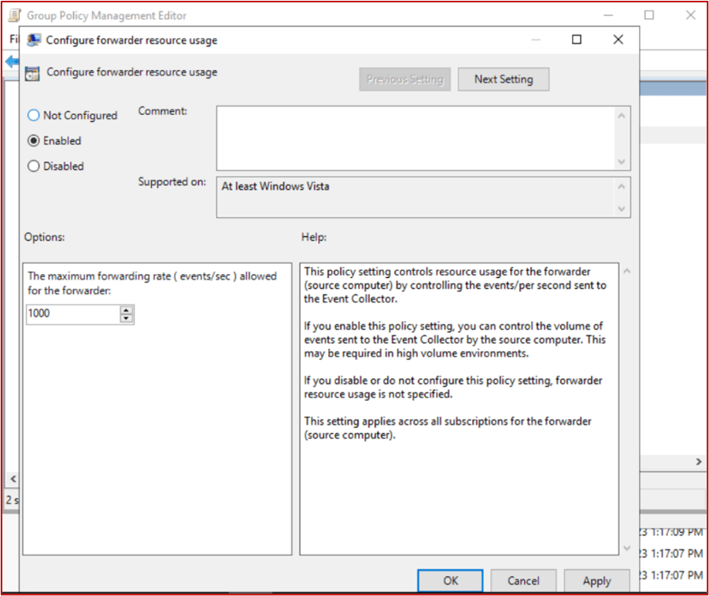The image size is (709, 596).
Task: Expand the pane with the right chevron
Action: pyautogui.click(x=699, y=462)
